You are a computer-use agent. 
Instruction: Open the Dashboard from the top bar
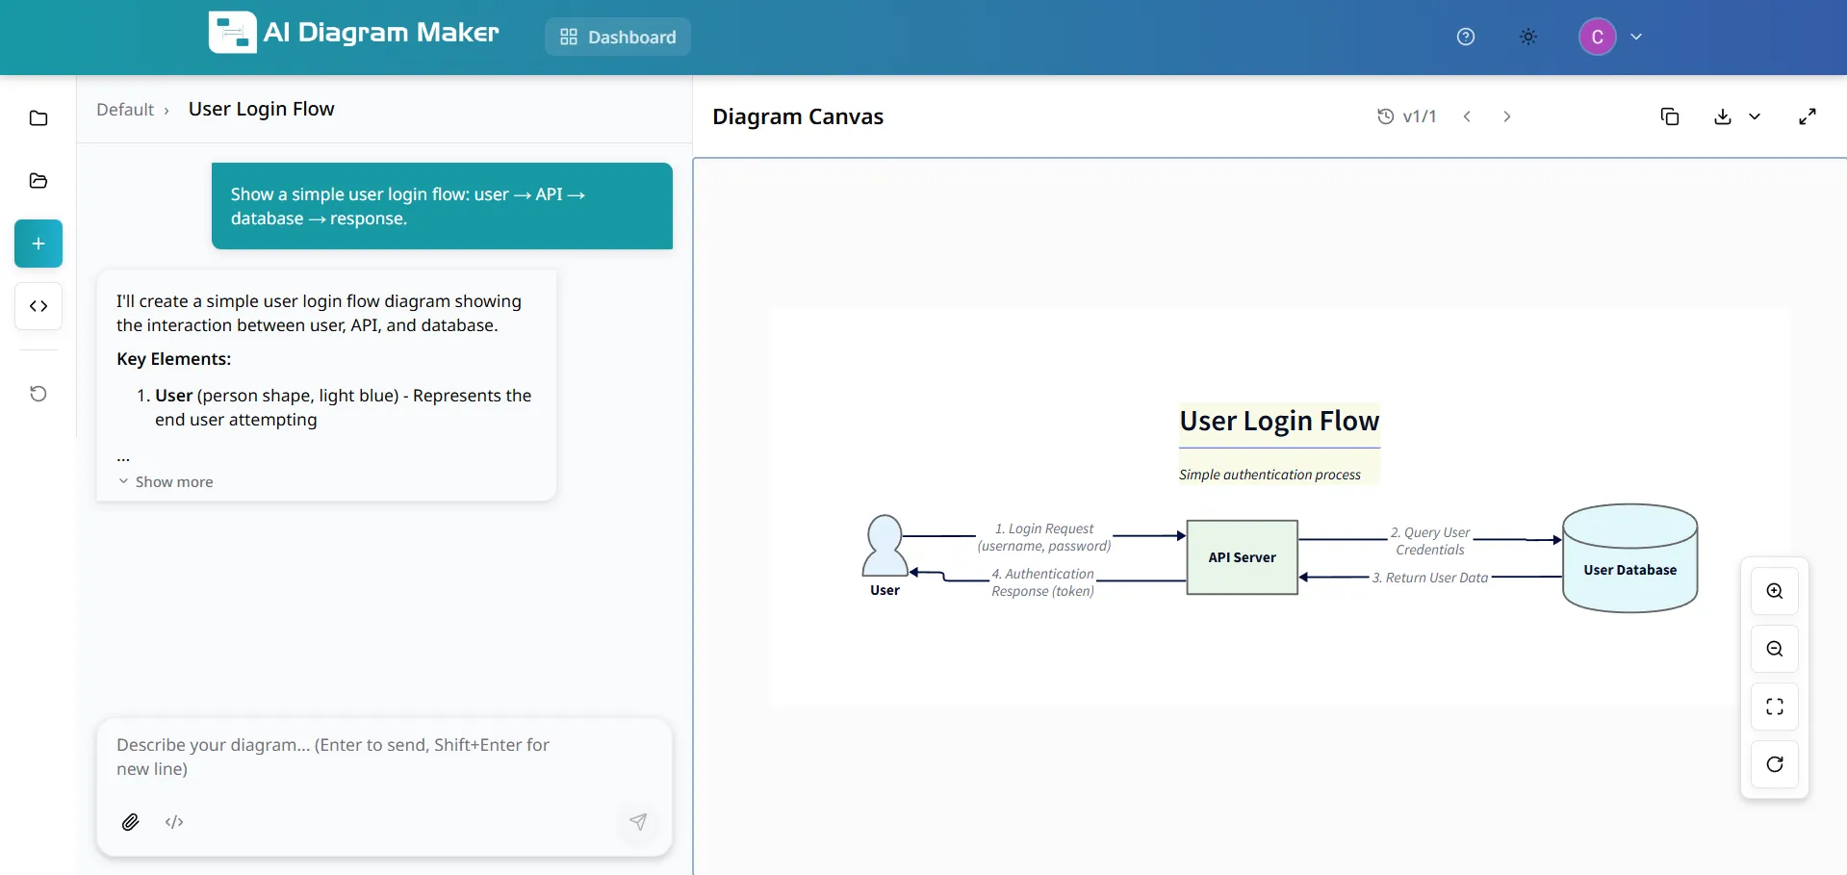[617, 37]
